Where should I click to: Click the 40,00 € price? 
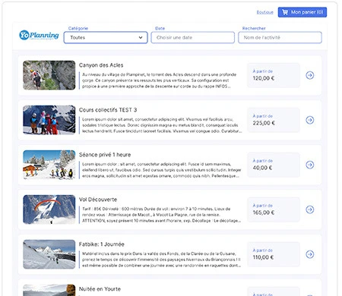(x=262, y=168)
